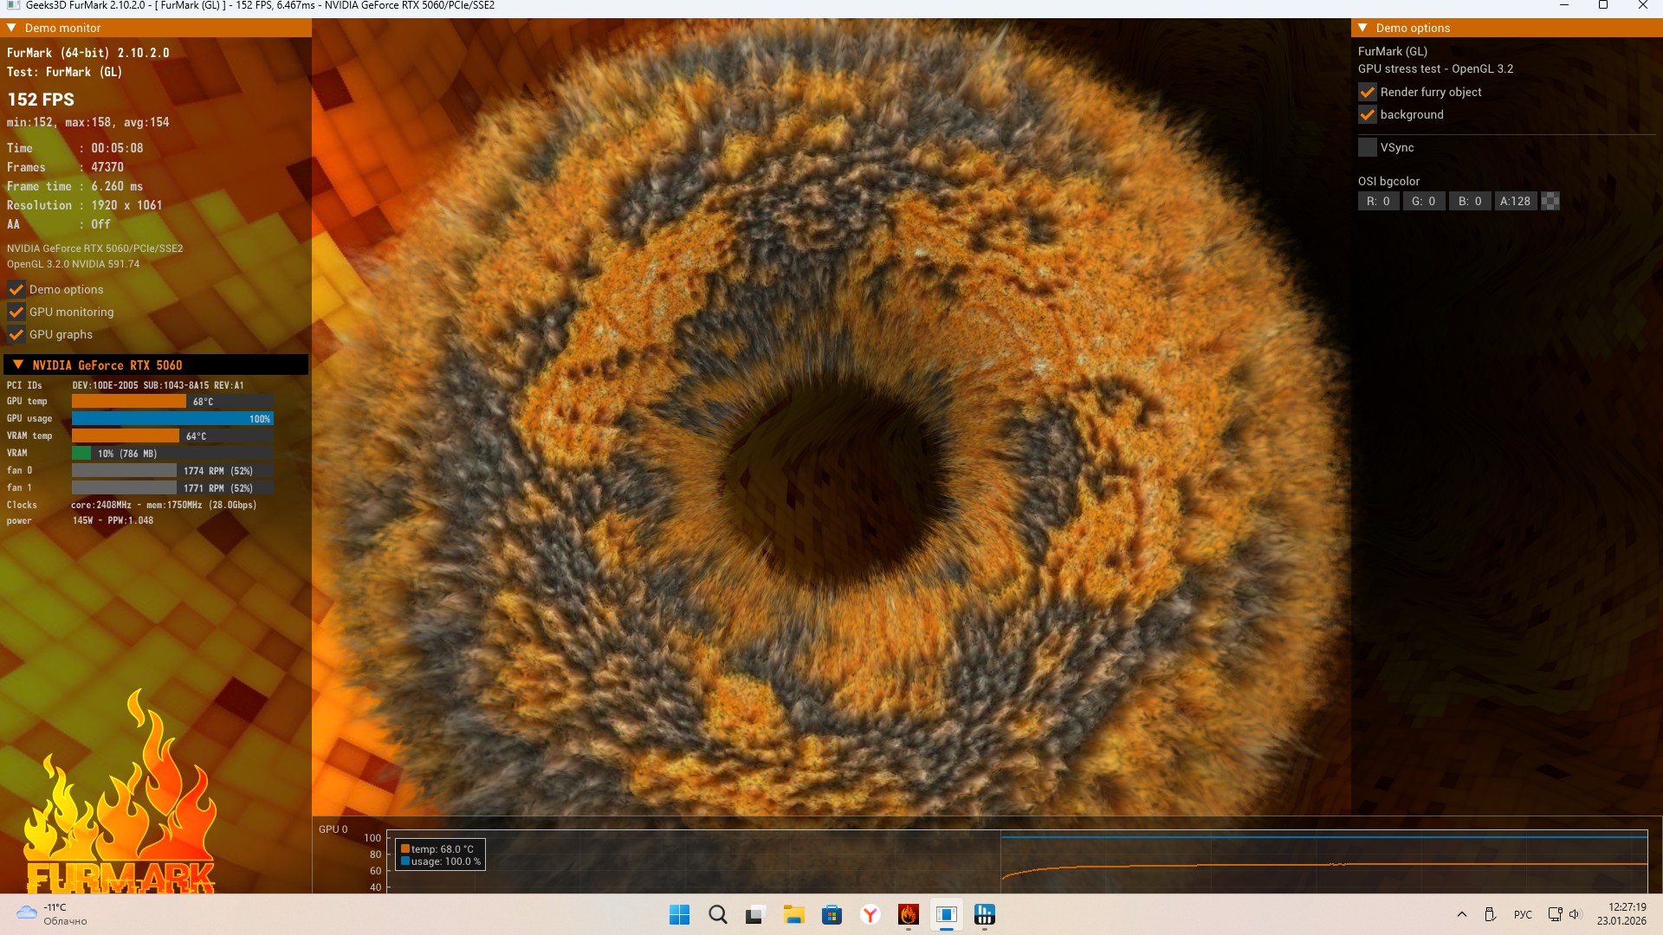Open FurMark flame icon in taskbar
Screen dimensions: 1663x935
coord(908,914)
